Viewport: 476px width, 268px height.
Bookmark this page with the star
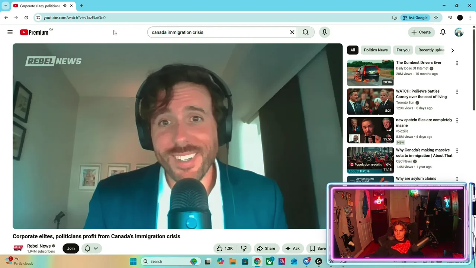436,17
